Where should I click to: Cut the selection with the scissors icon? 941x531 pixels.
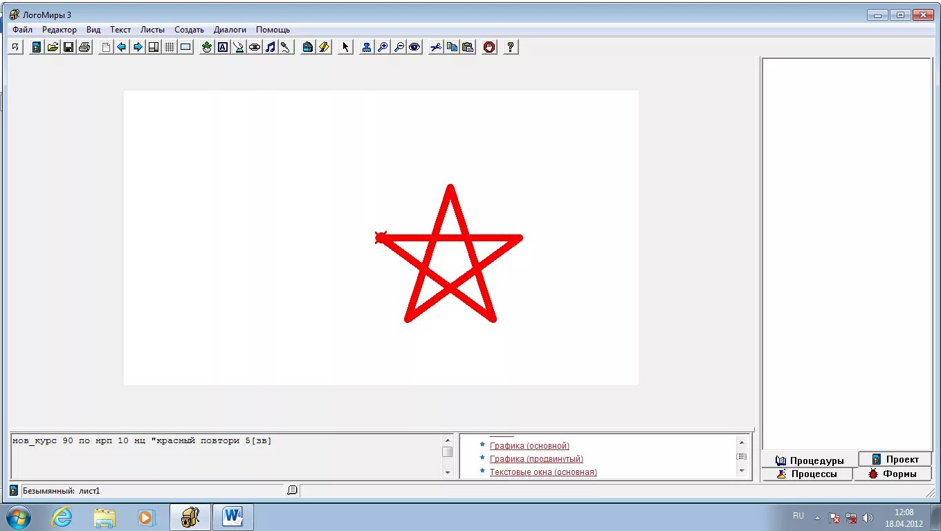(436, 47)
